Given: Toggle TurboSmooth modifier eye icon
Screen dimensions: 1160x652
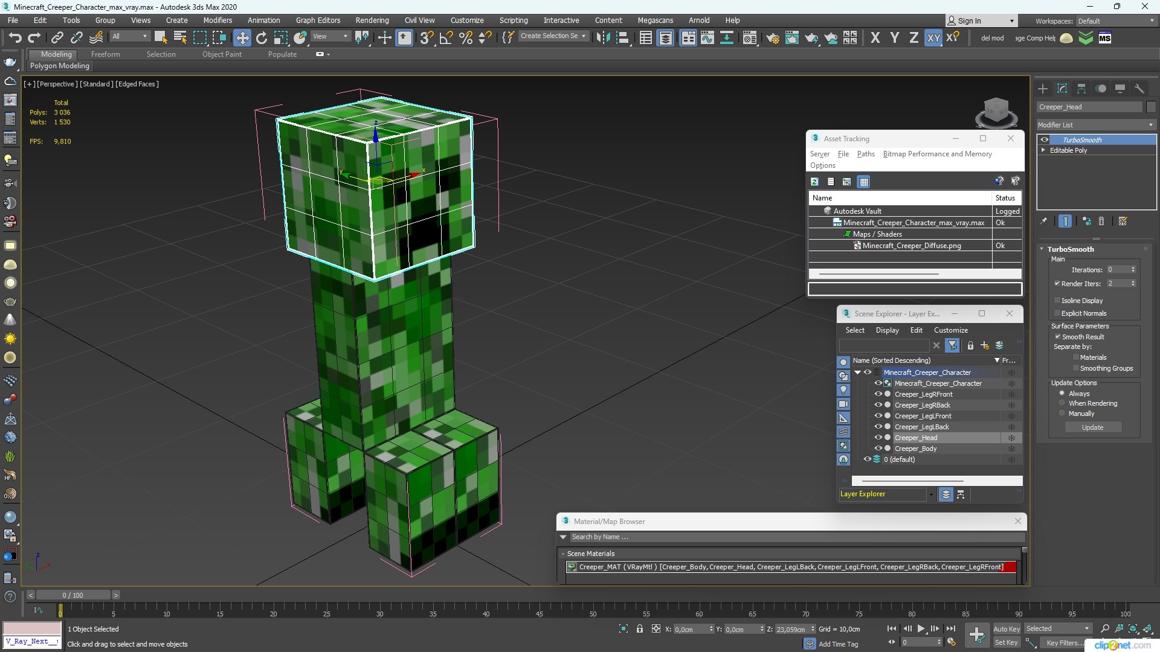Looking at the screenshot, I should pos(1045,139).
